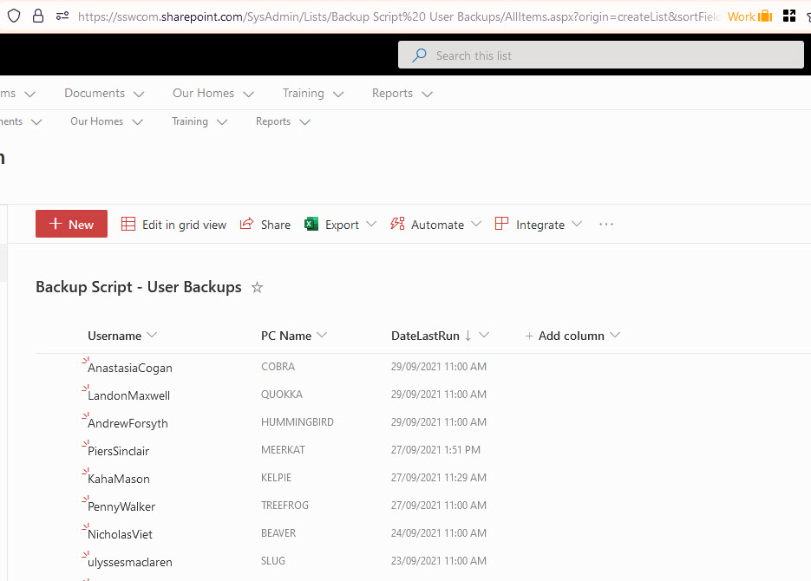
Task: Click the Integrate icon in command bar
Action: click(502, 224)
